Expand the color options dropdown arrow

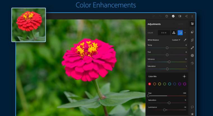point(185,33)
